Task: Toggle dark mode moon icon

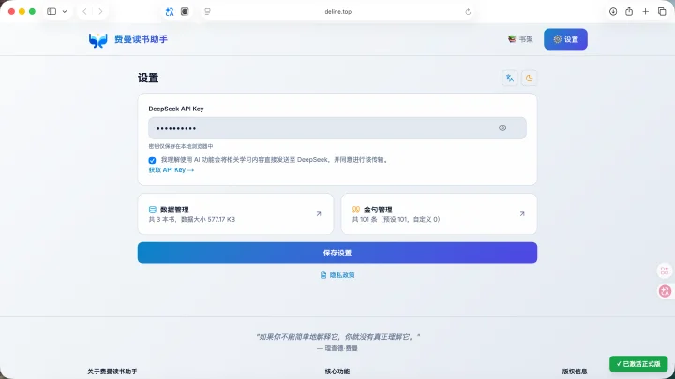Action: pos(529,79)
